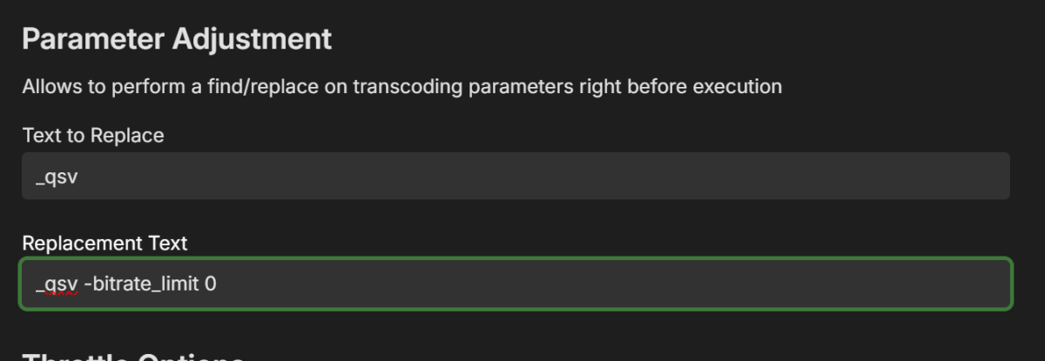Click the Text to Replace input field
The image size is (1045, 361).
click(516, 176)
